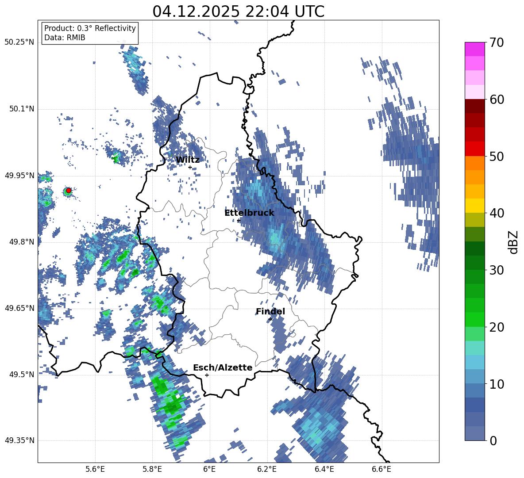Click the 49.35°N latitude tick label
Viewport: 524px width, 478px height.
coord(19,440)
